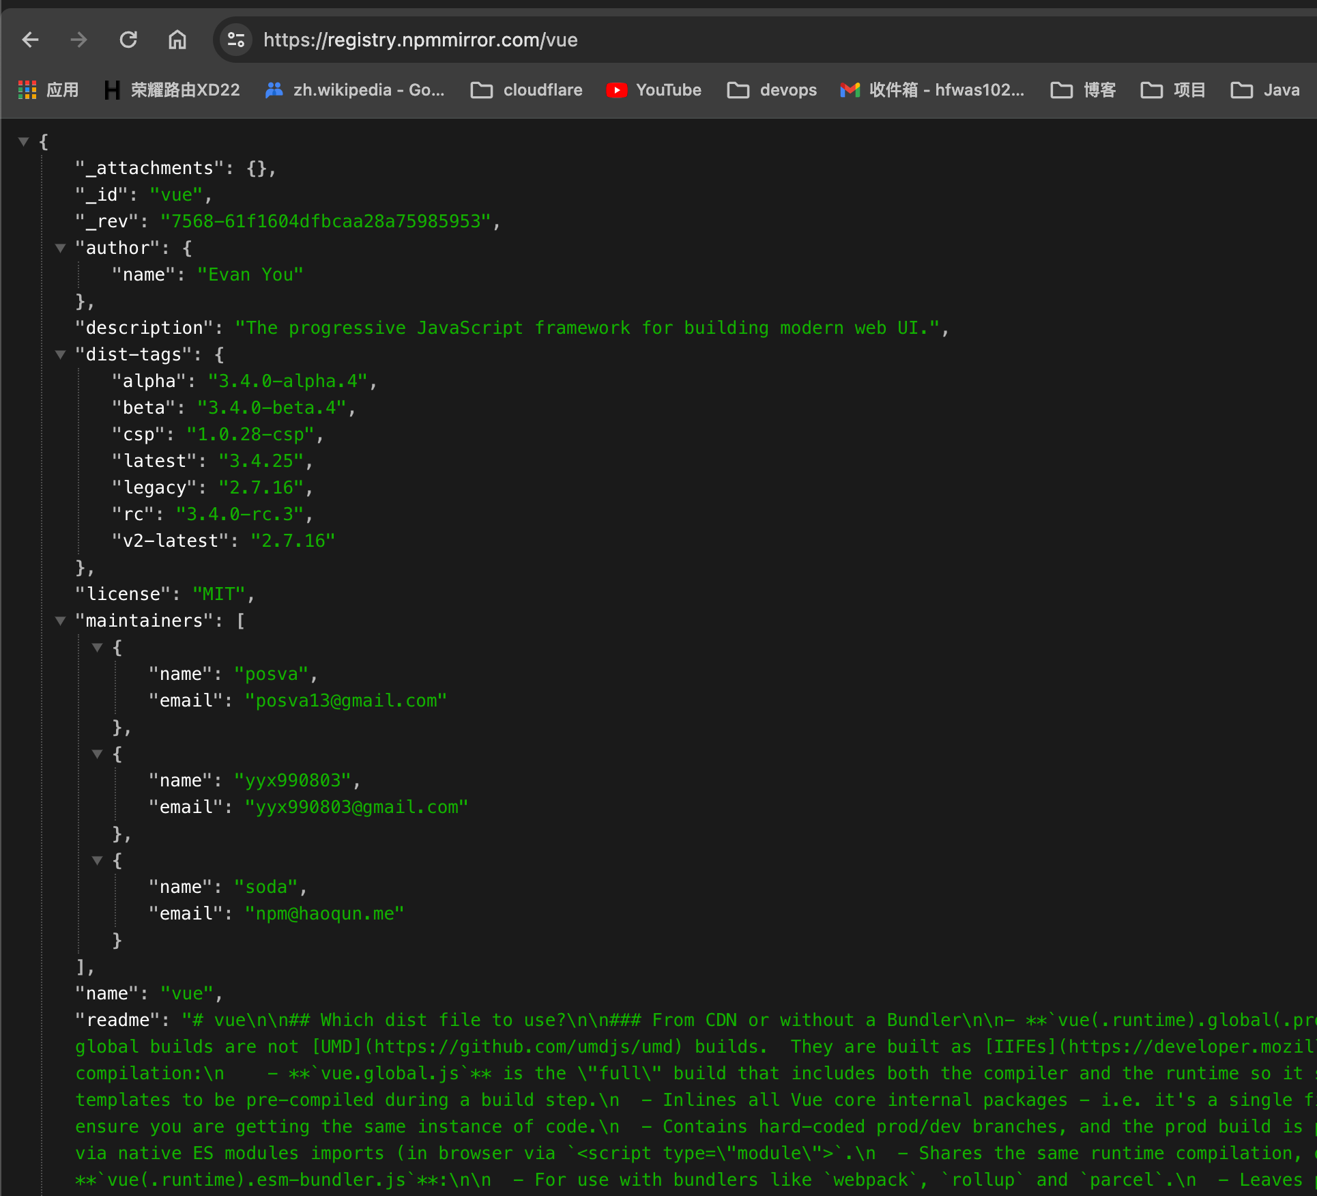Collapse the root JSON object
The image size is (1317, 1196).
pos(24,141)
